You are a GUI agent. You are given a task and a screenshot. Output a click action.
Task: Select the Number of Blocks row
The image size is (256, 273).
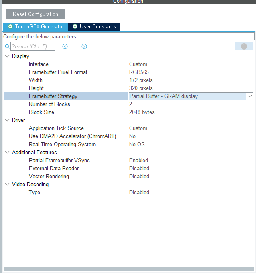click(128, 104)
